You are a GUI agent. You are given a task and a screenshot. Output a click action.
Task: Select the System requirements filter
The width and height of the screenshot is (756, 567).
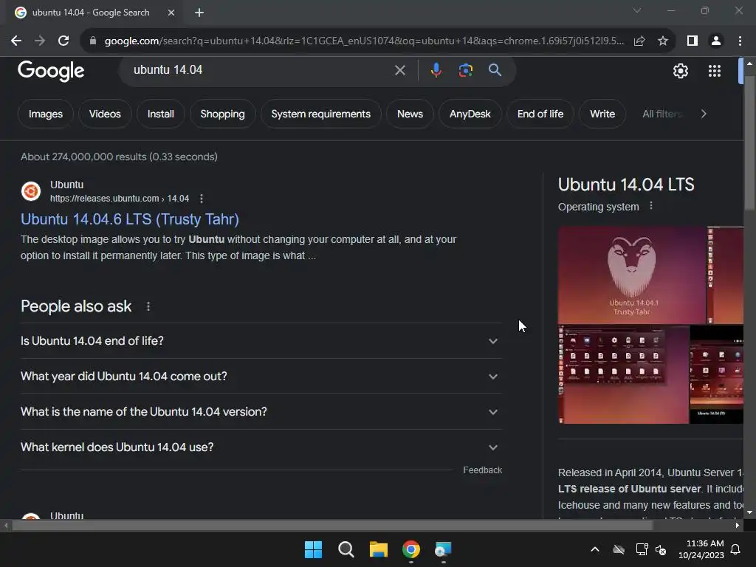320,114
